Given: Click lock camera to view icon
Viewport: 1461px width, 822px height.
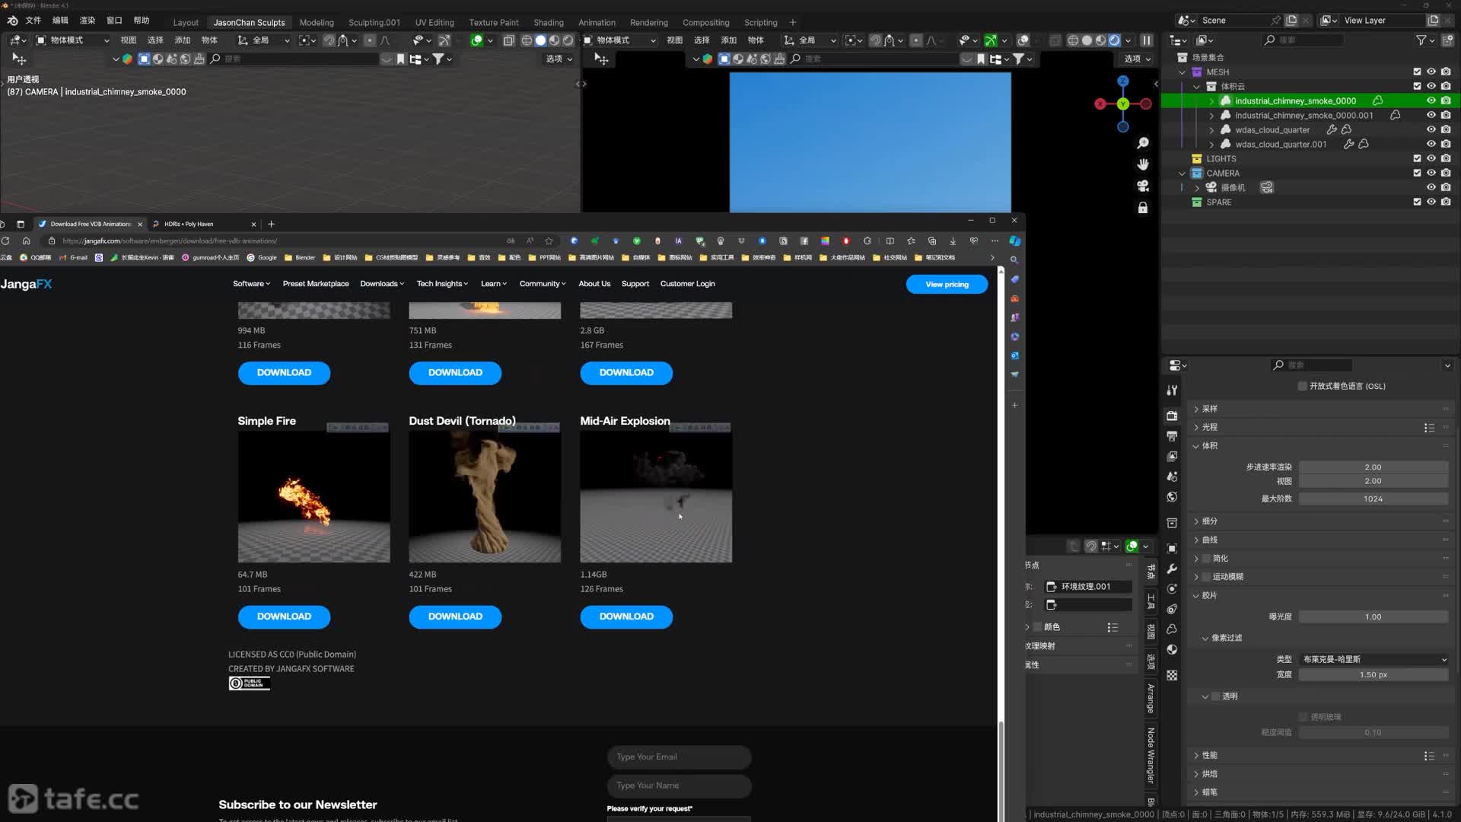Looking at the screenshot, I should pos(1143,207).
